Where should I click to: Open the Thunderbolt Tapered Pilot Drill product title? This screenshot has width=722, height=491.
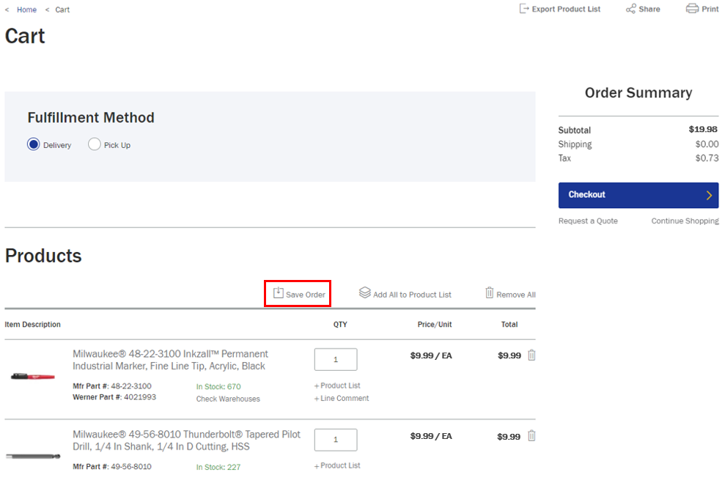[186, 440]
